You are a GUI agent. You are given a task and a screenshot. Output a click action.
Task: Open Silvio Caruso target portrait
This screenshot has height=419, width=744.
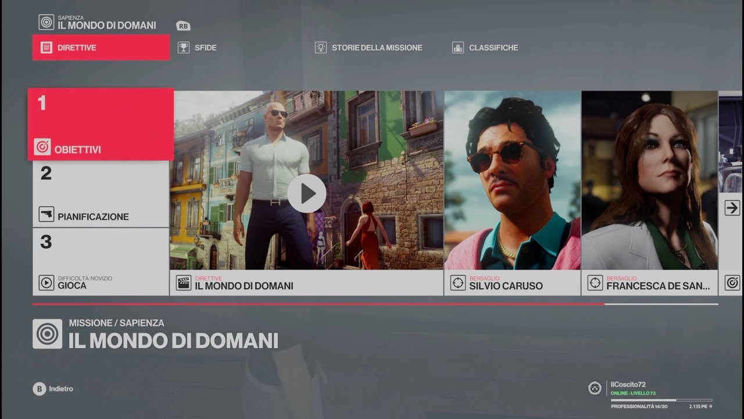[513, 180]
